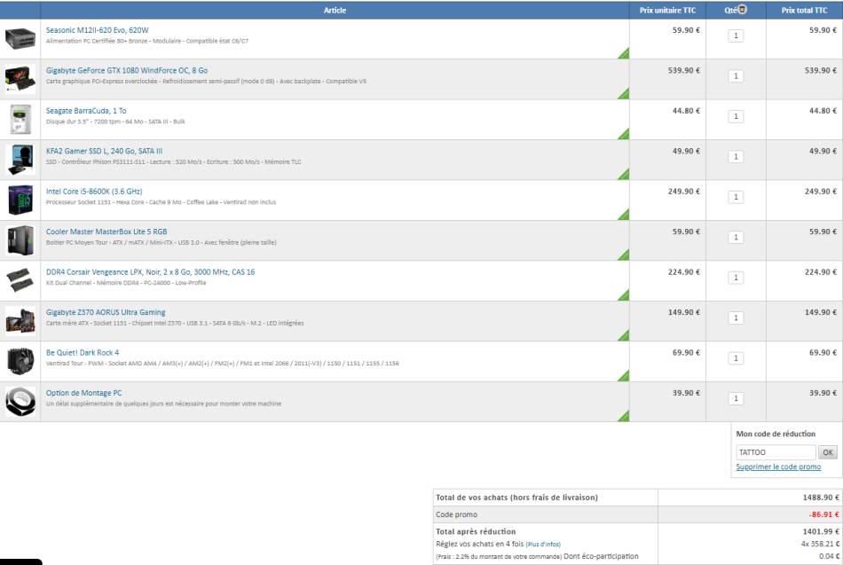Open the Be Quiet! Dark Rock 4 thumbnail

(x=20, y=361)
